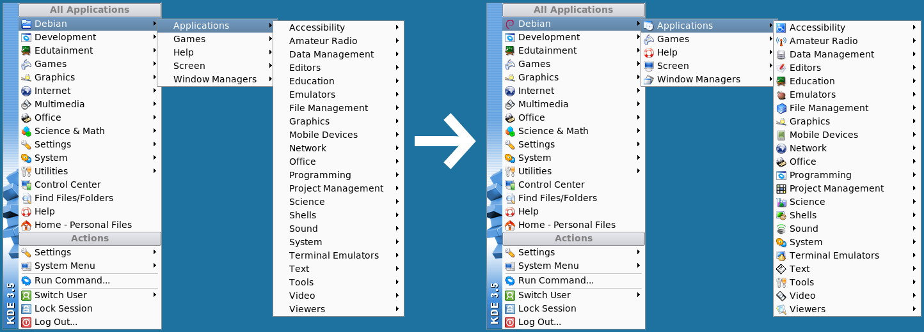Expand the Window Managers arrow in left Debian submenu
Viewport: 924px width, 332px height.
point(271,79)
